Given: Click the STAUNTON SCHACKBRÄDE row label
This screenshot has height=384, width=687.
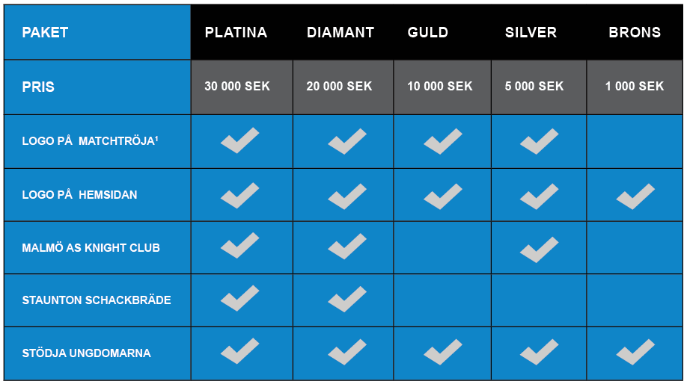Looking at the screenshot, I should tap(97, 300).
